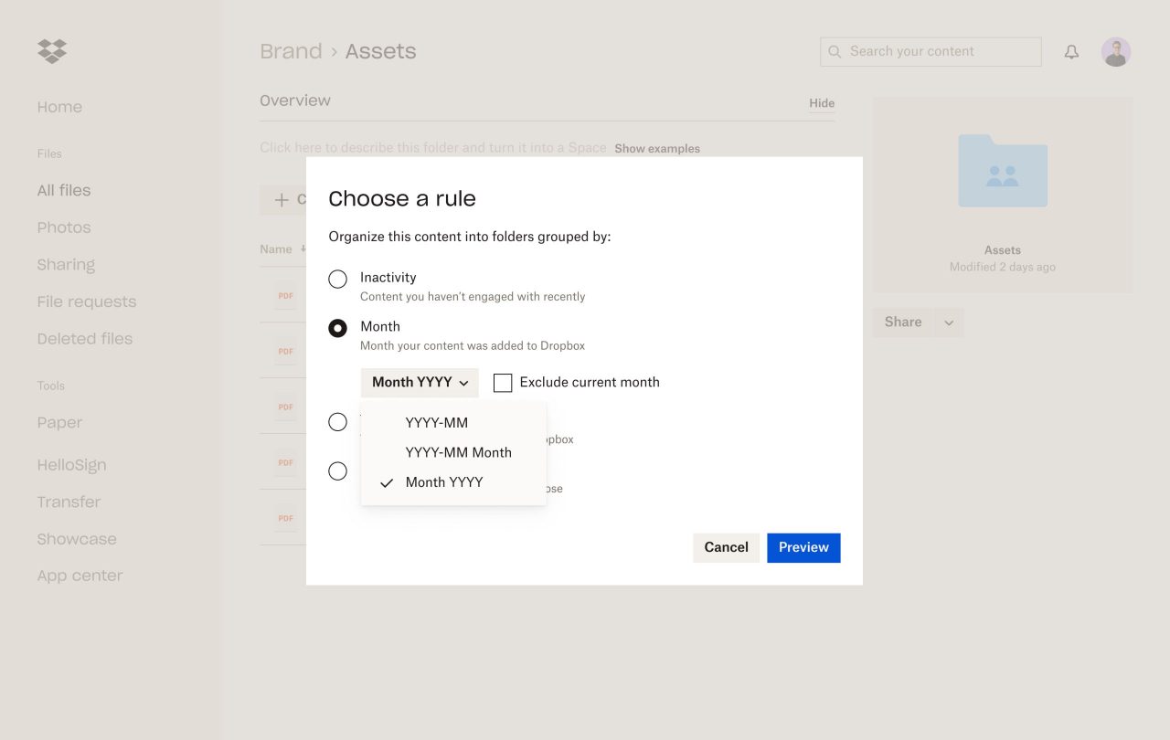Click the Show examples link
This screenshot has width=1170, height=740.
point(656,148)
